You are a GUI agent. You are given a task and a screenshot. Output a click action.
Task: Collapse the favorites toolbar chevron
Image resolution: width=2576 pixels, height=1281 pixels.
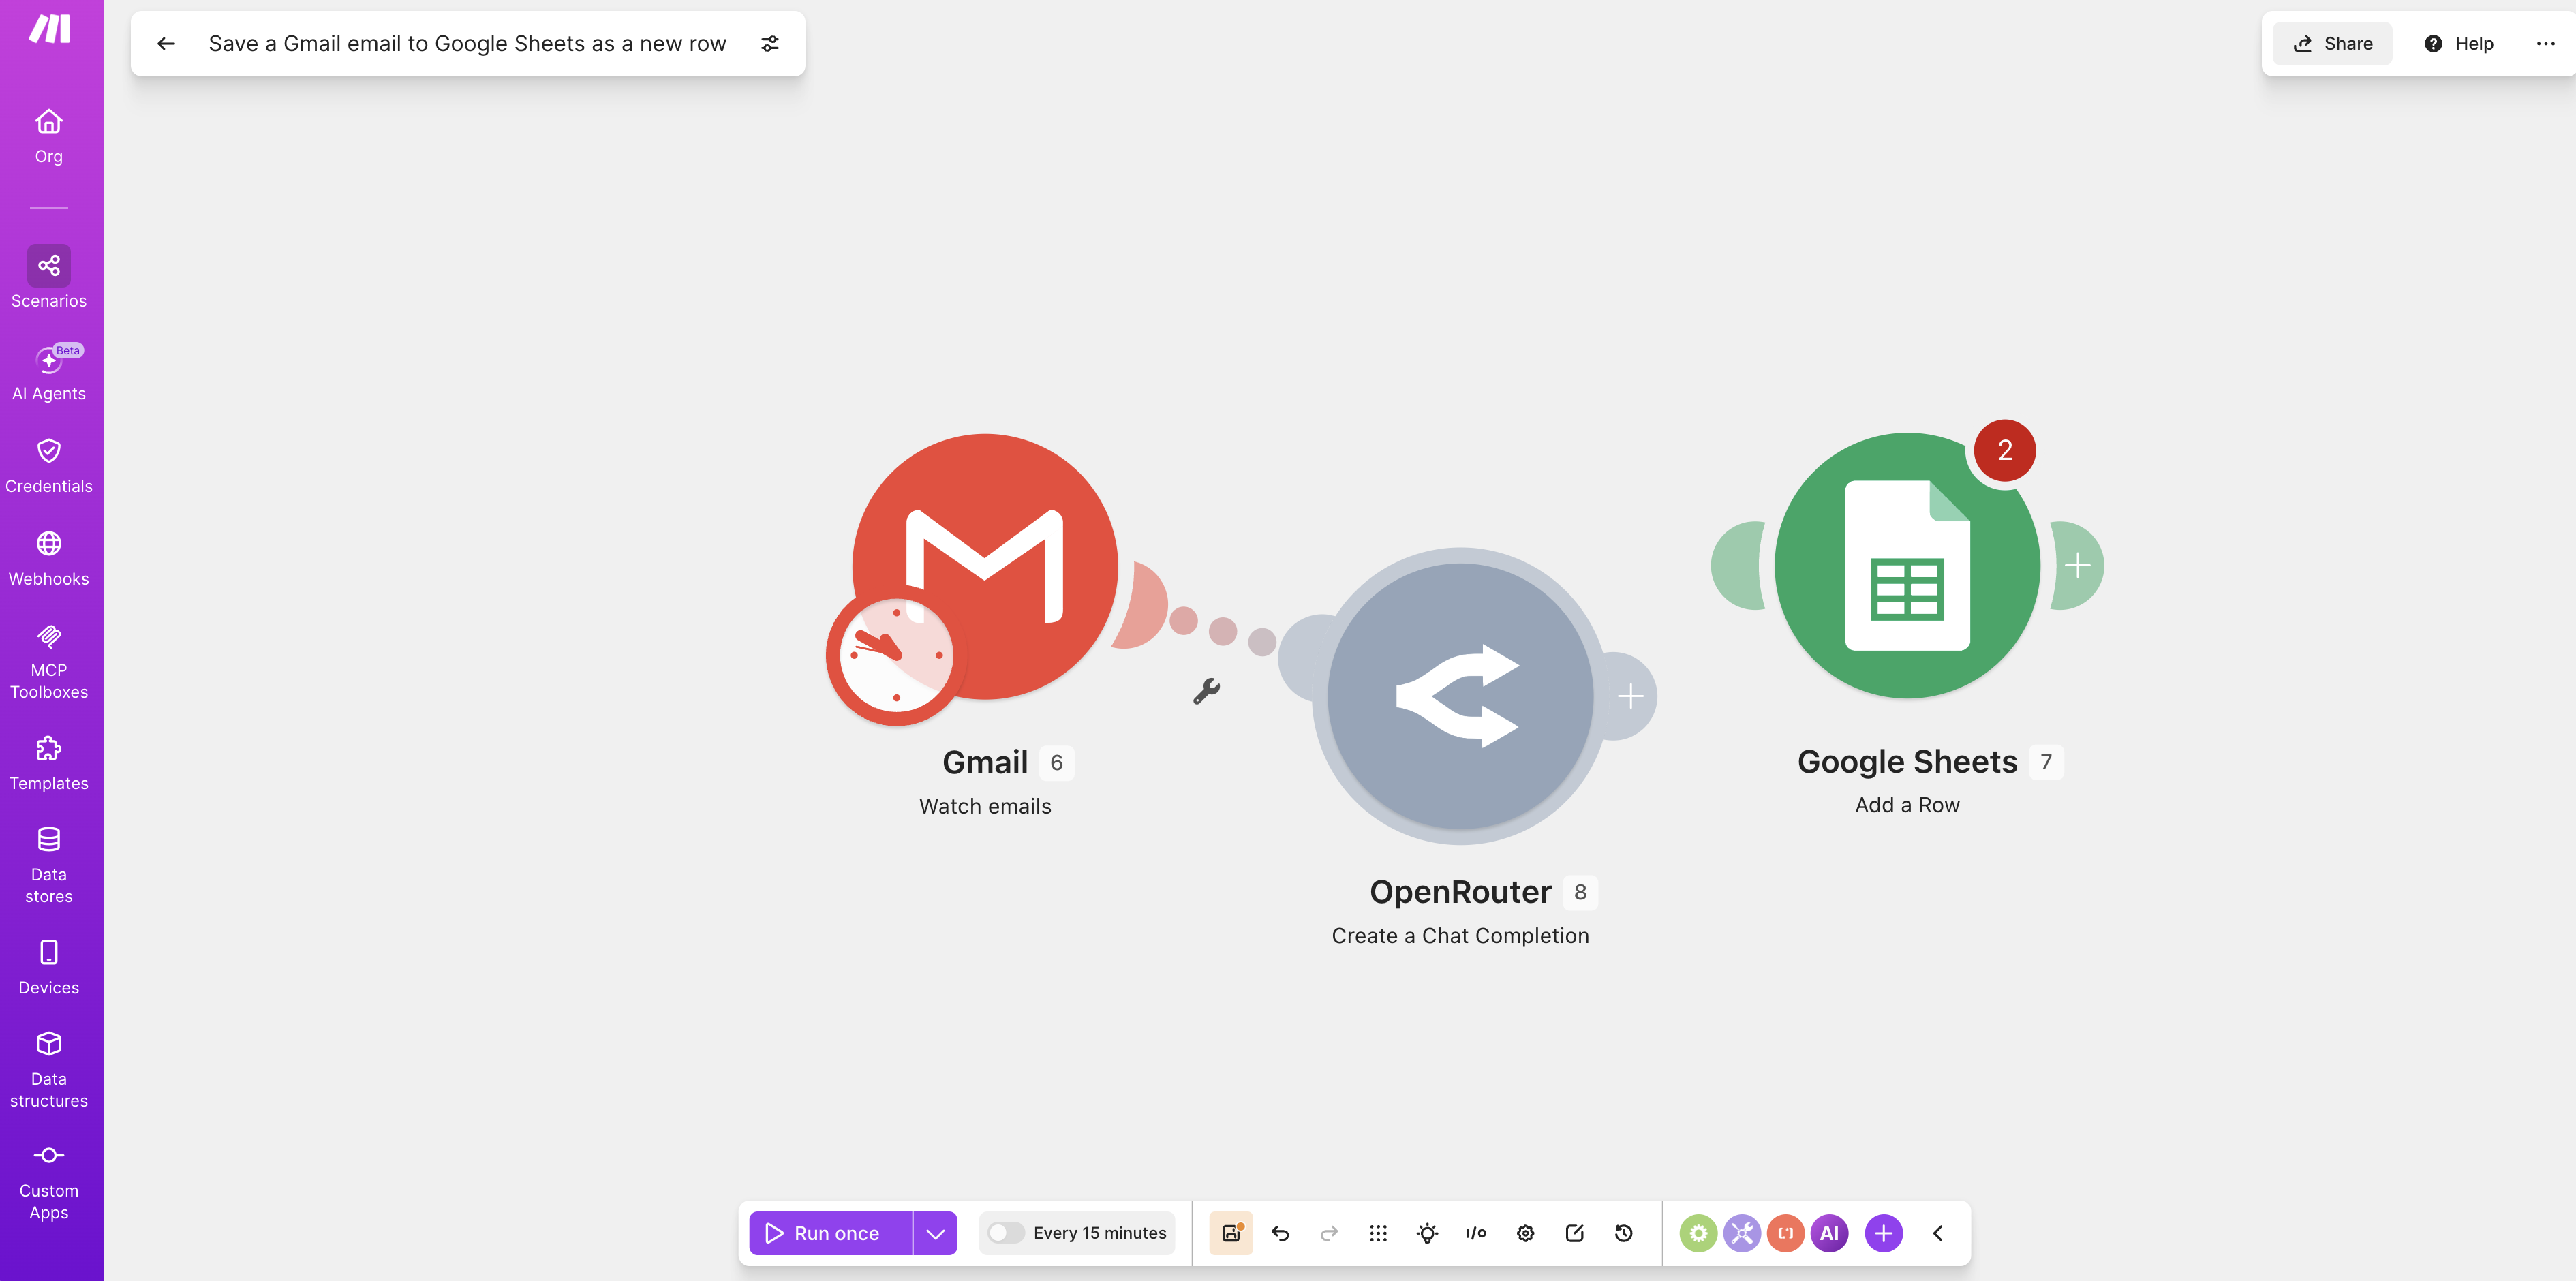coord(1938,1233)
